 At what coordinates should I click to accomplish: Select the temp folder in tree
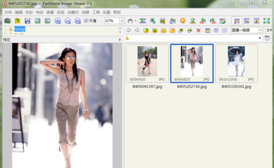(x=20, y=29)
